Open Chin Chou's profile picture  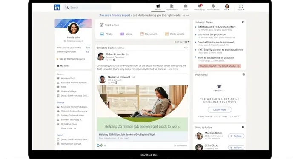click(199, 147)
